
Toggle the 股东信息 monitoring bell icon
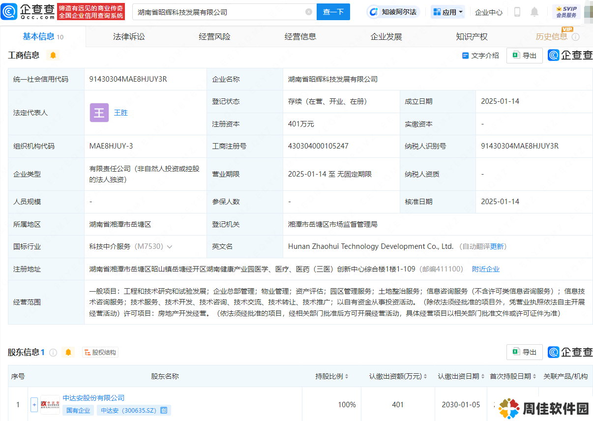68,352
